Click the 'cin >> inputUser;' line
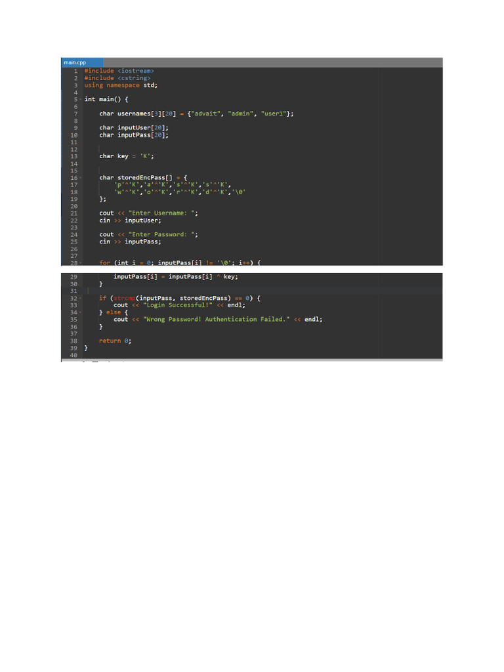Viewport: 504px width, 672px height. [131, 220]
